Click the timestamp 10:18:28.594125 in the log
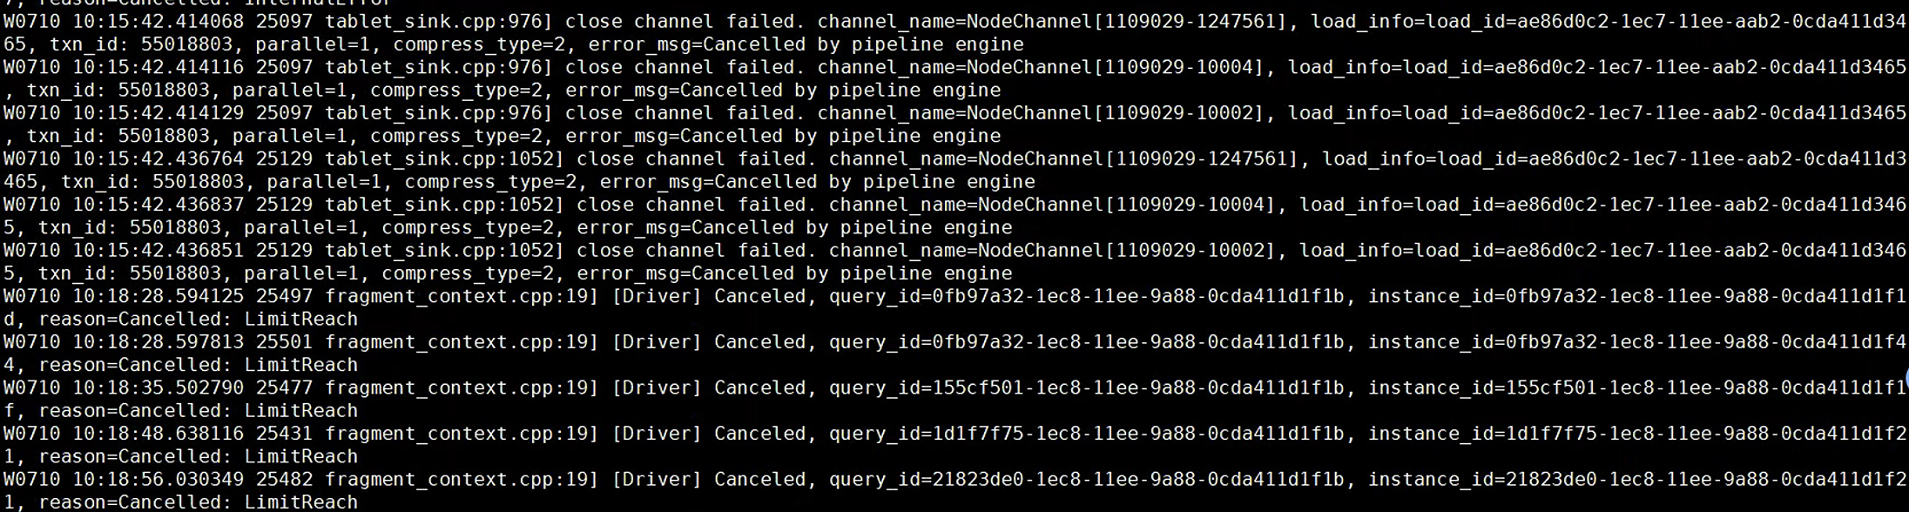Viewport: 1909px width, 512px height. [159, 297]
